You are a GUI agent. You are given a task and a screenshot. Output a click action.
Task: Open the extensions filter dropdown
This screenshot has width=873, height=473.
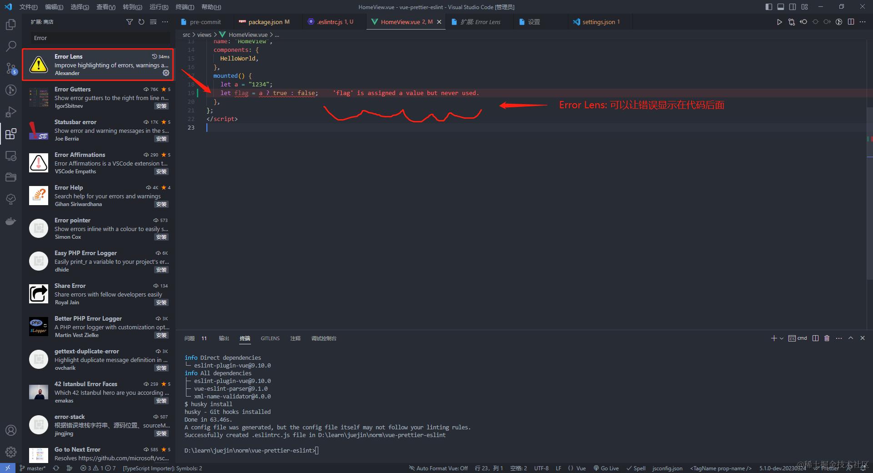(130, 22)
